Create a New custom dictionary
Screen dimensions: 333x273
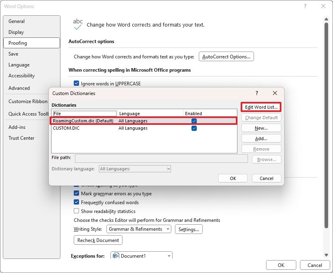pyautogui.click(x=261, y=128)
